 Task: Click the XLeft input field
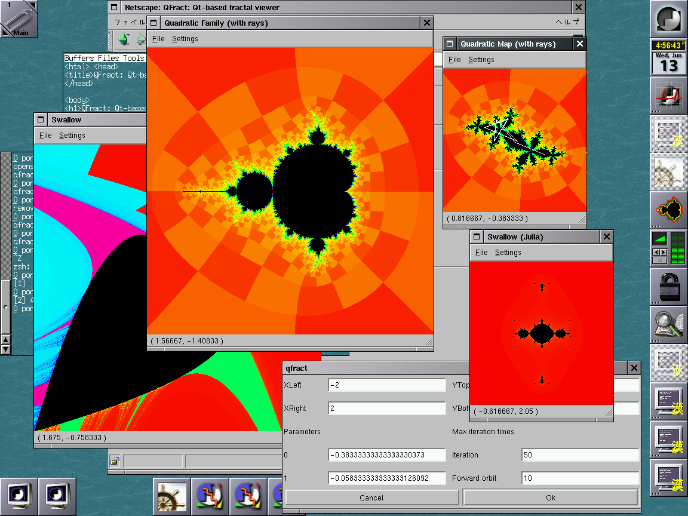point(386,385)
